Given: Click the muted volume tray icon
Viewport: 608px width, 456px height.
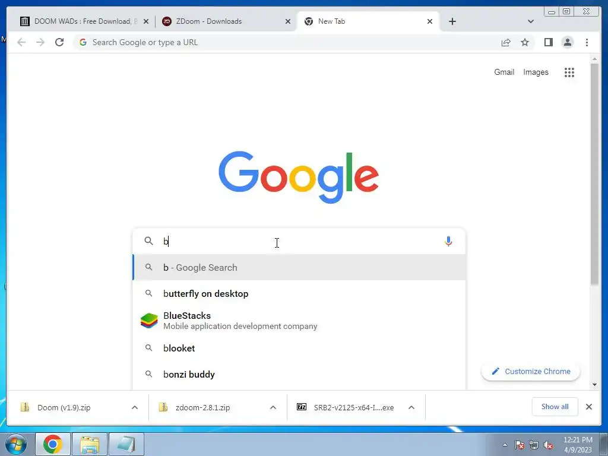Looking at the screenshot, I should point(548,445).
